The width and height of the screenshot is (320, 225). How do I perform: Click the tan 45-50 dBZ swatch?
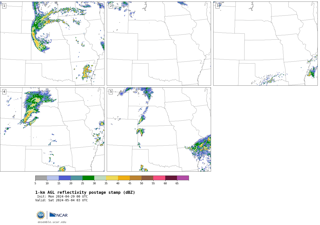[135, 178]
